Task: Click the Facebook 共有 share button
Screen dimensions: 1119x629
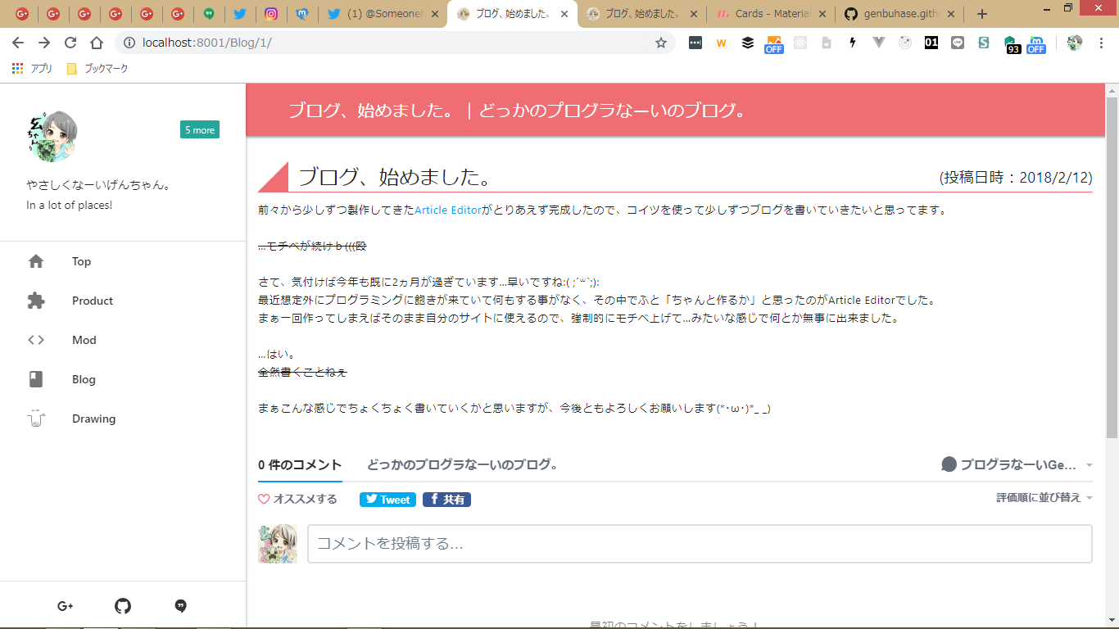Action: pyautogui.click(x=446, y=500)
